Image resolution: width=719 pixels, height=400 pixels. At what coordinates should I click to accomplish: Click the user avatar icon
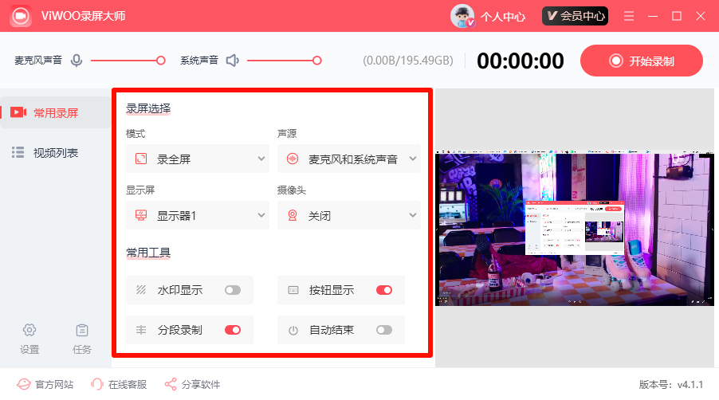[462, 17]
